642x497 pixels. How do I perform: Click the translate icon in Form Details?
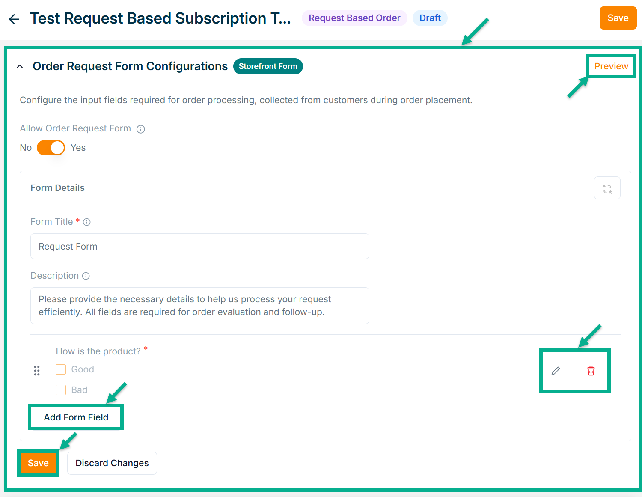pos(607,188)
